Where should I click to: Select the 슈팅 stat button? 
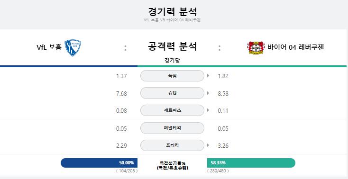coord(172,93)
